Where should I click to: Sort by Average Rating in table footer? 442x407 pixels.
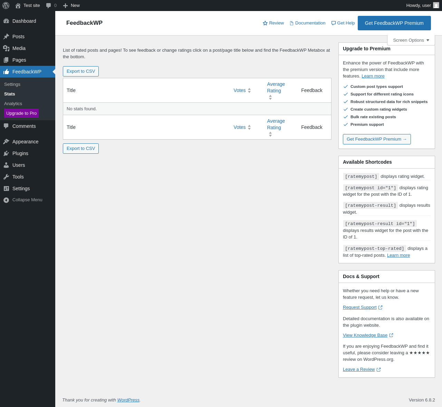pyautogui.click(x=276, y=128)
